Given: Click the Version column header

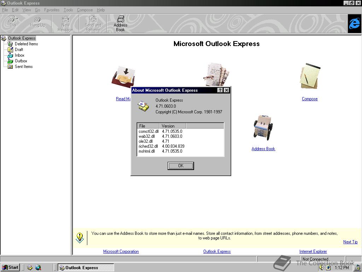Looking at the screenshot, I should (x=173, y=126).
